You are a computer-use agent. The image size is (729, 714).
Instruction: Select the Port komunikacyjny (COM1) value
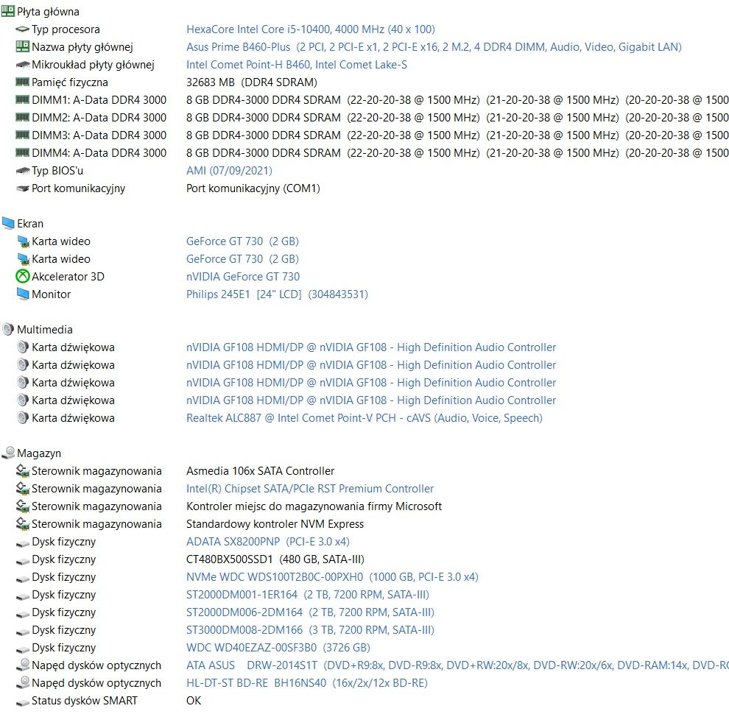pos(253,188)
